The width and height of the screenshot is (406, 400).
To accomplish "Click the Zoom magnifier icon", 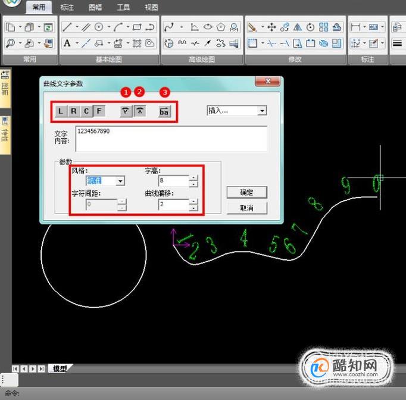I will tap(10, 43).
